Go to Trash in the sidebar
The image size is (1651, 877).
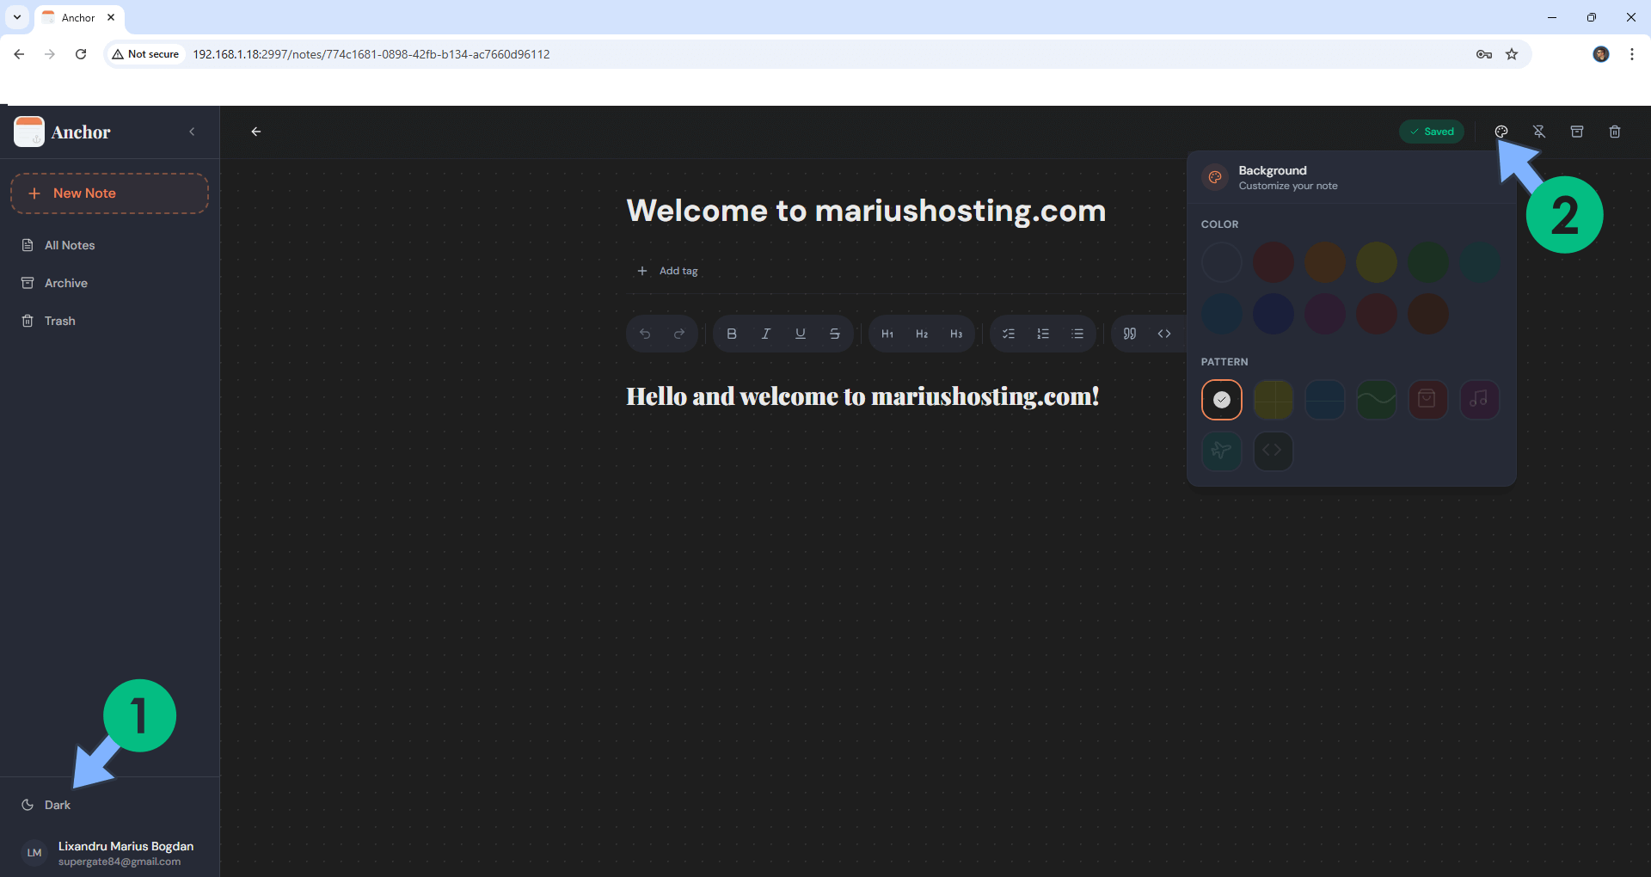pyautogui.click(x=59, y=321)
